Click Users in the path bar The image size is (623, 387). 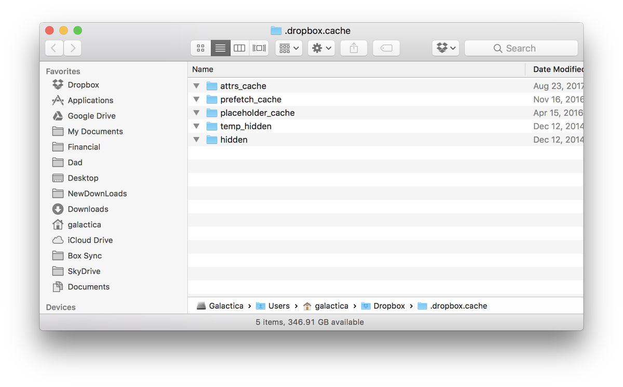(x=273, y=306)
